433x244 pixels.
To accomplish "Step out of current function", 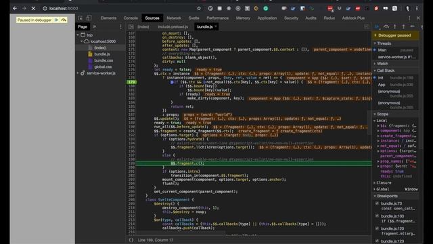I will point(403,26).
